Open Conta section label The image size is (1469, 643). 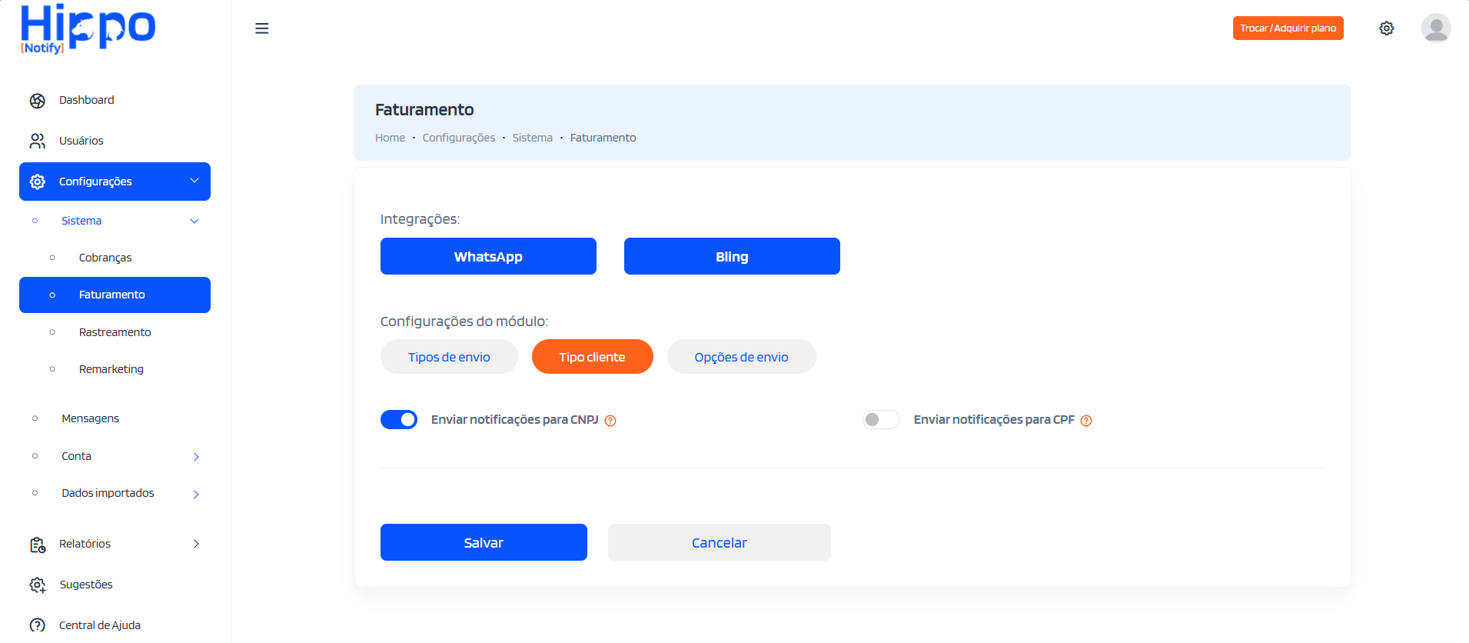(x=76, y=456)
